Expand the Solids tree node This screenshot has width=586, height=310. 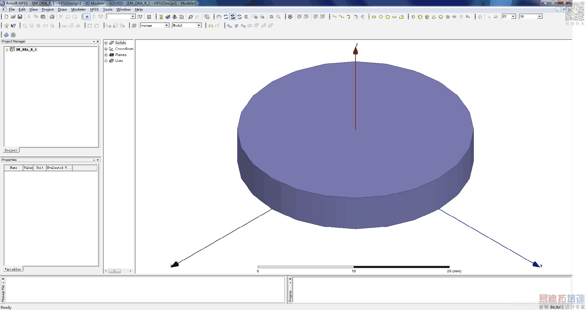pos(106,43)
